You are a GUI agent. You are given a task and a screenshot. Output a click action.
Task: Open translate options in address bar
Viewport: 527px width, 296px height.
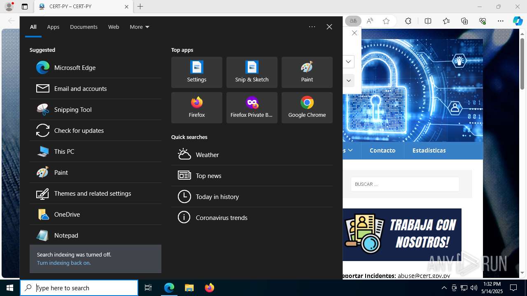click(x=353, y=21)
